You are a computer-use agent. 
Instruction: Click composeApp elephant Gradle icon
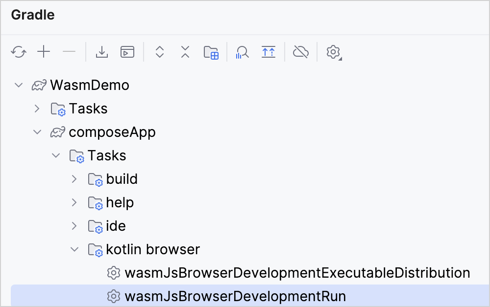pyautogui.click(x=58, y=132)
